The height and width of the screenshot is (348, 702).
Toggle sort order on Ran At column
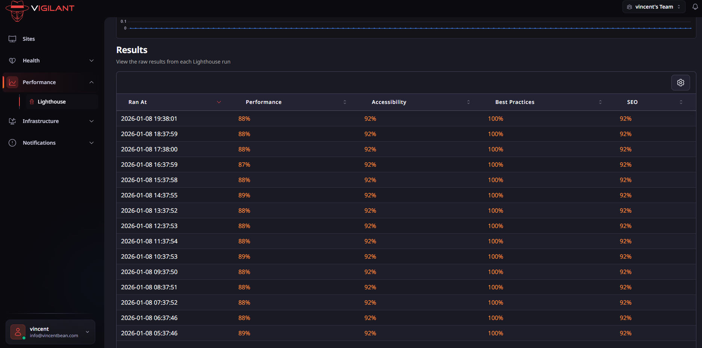pyautogui.click(x=219, y=102)
